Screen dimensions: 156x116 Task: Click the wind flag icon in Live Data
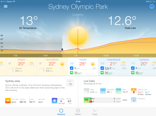86,100
